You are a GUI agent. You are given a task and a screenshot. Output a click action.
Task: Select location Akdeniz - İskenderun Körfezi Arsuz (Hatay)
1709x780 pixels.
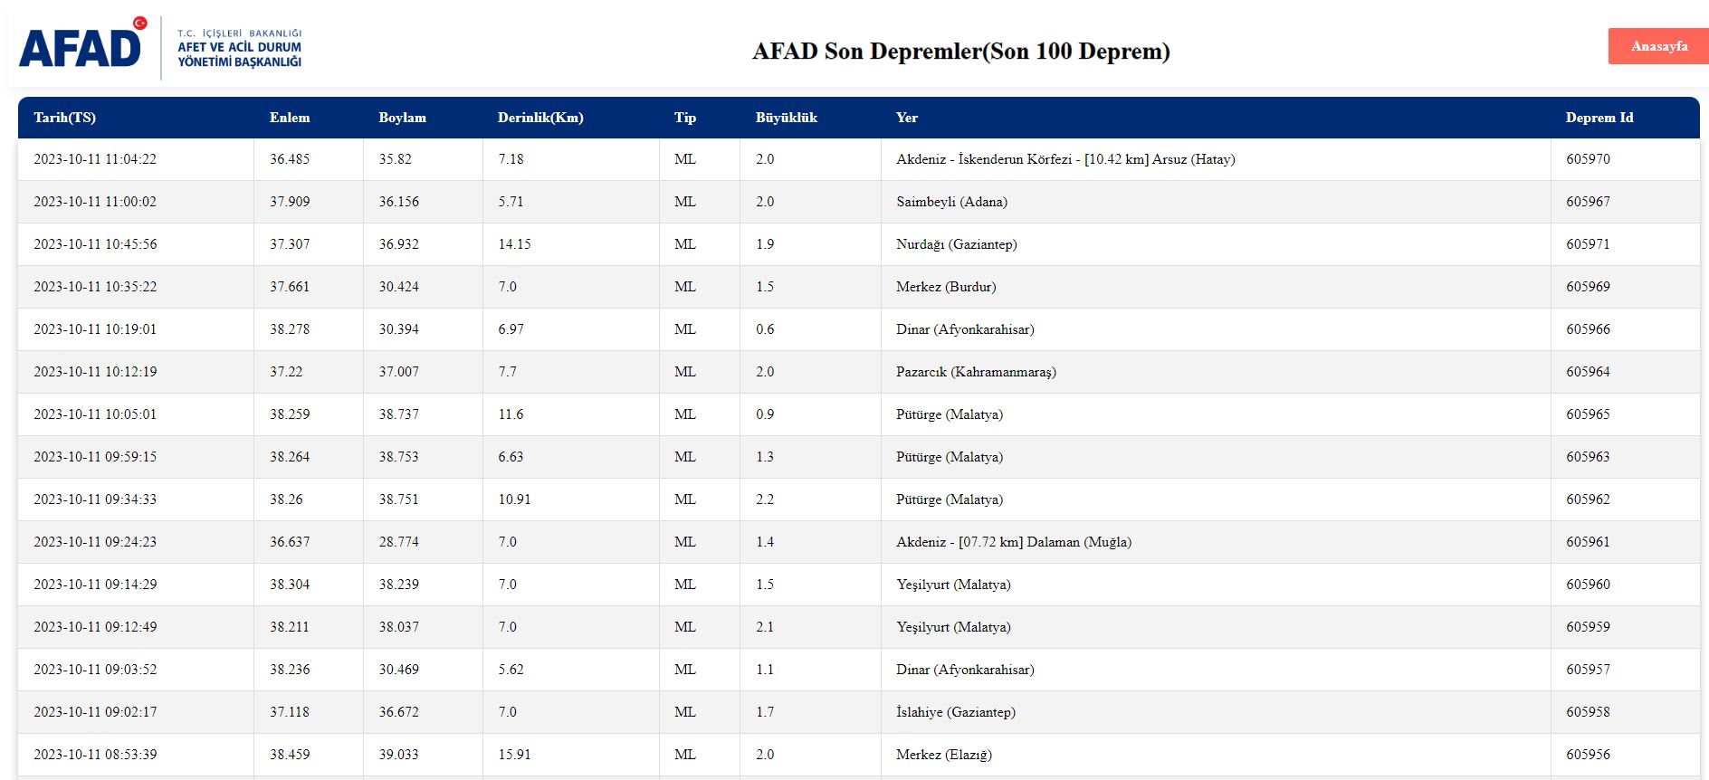point(1065,159)
